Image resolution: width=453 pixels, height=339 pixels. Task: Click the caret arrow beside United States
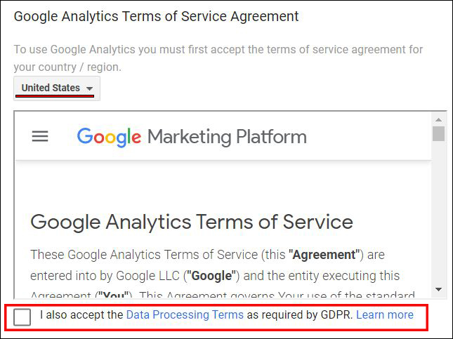(x=90, y=88)
